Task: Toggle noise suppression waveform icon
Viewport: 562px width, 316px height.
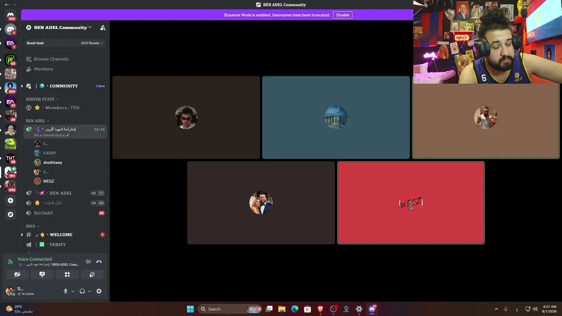Action: coord(88,262)
